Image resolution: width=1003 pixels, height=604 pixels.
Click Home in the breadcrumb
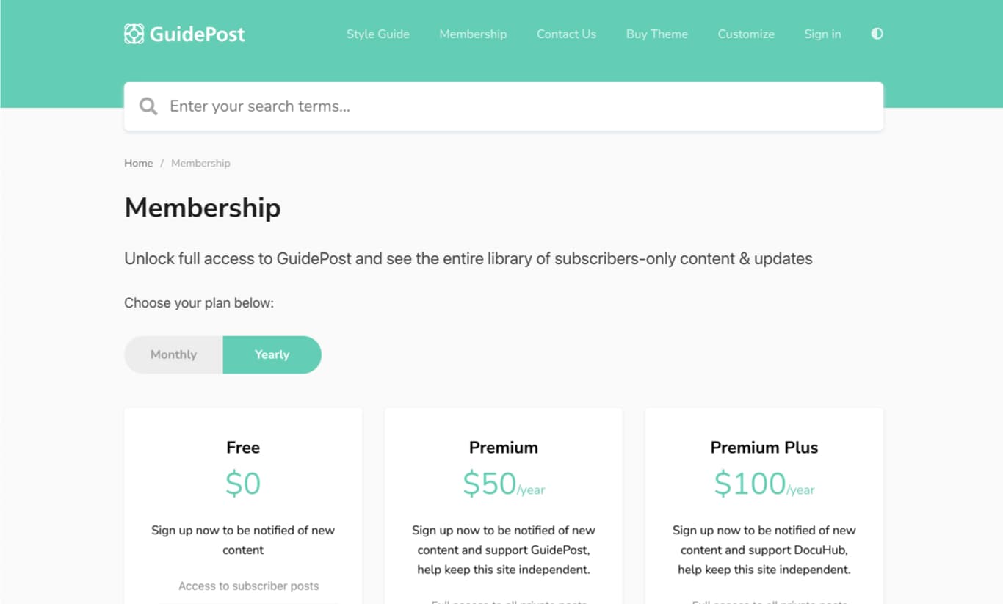coord(138,163)
